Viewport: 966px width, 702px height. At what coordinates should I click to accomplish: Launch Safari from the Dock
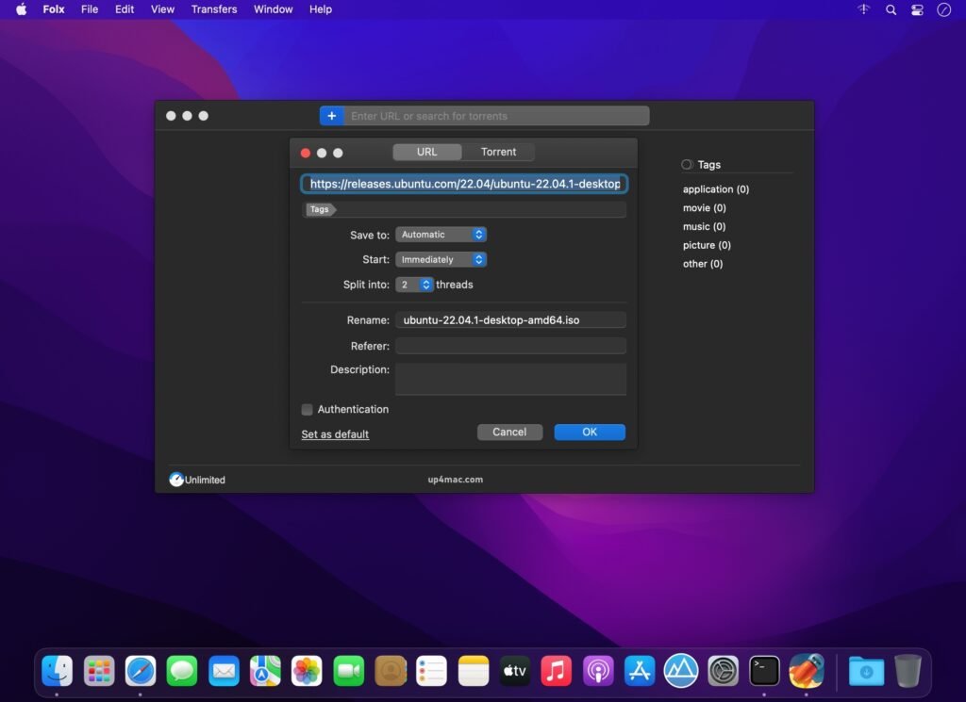[x=141, y=671]
